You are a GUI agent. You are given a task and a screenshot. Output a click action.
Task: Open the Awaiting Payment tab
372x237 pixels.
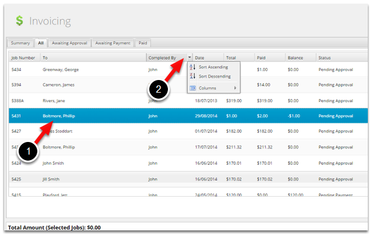pyautogui.click(x=113, y=43)
